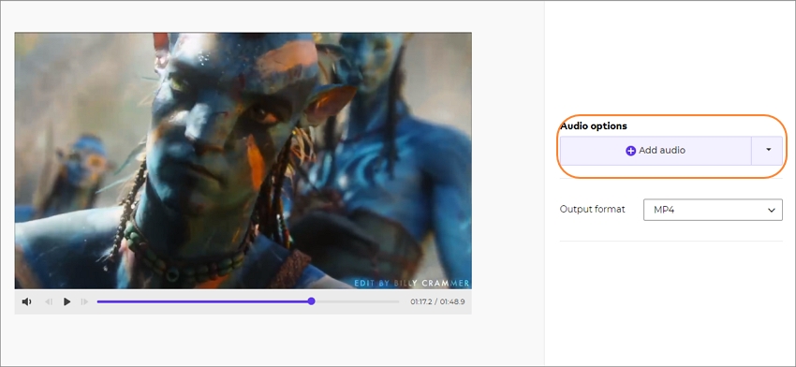796x367 pixels.
Task: Click the video preview frame
Action: (x=243, y=160)
